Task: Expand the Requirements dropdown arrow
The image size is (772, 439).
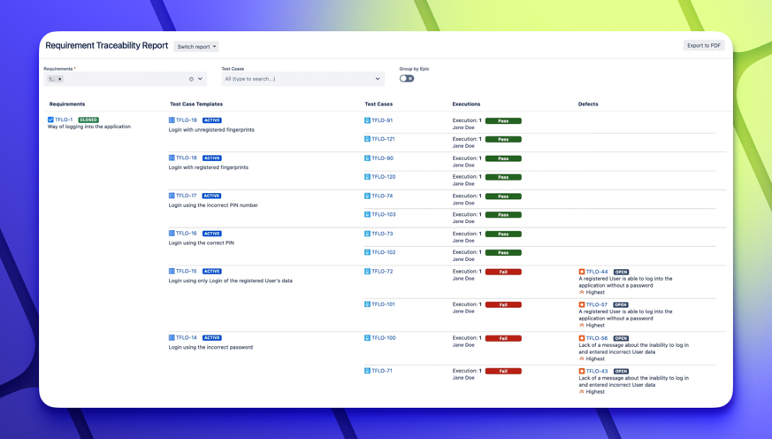Action: (201, 80)
